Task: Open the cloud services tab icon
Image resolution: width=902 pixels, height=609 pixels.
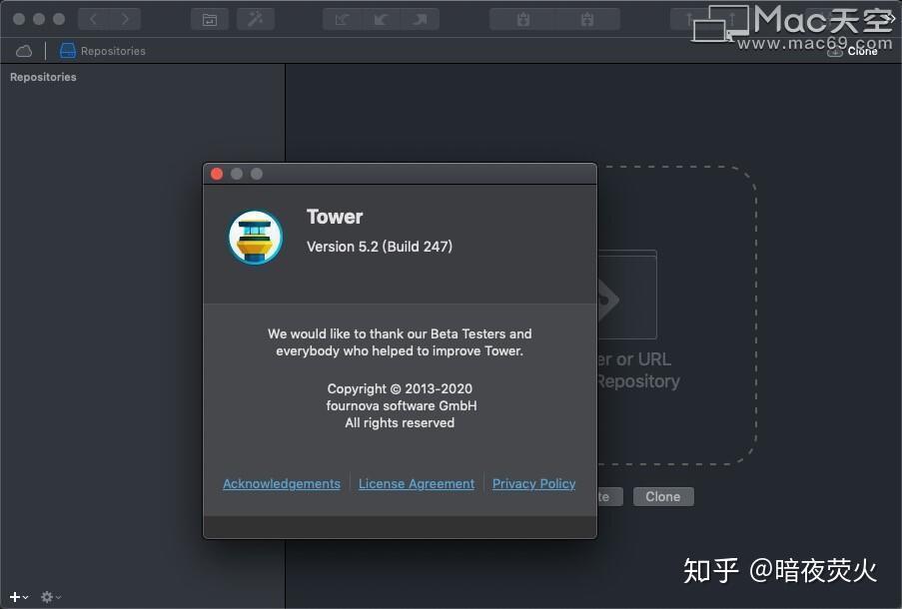Action: click(x=23, y=50)
